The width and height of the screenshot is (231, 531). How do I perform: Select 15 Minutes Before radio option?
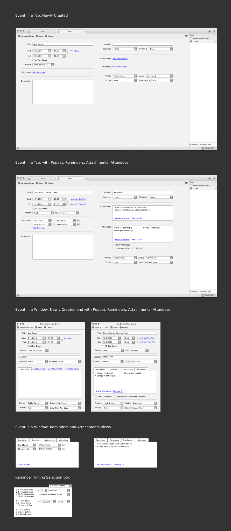[x=17, y=494]
